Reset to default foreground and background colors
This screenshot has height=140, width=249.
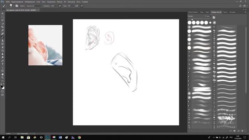click(x=1, y=84)
